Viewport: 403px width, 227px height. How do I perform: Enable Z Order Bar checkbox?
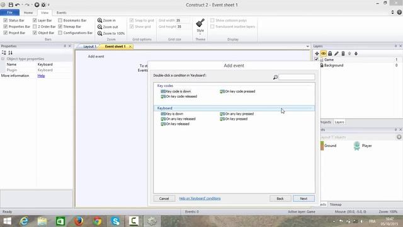coord(35,26)
